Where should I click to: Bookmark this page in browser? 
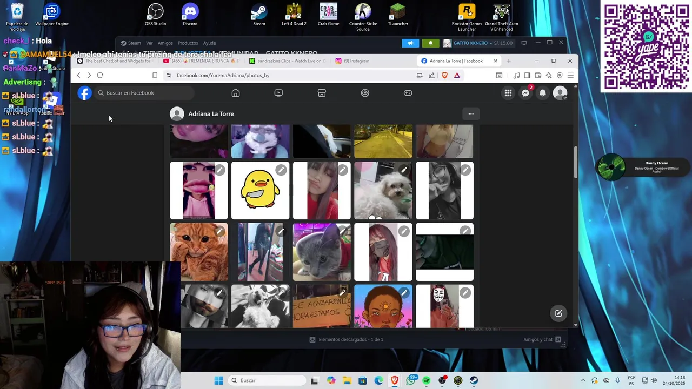[x=155, y=76]
